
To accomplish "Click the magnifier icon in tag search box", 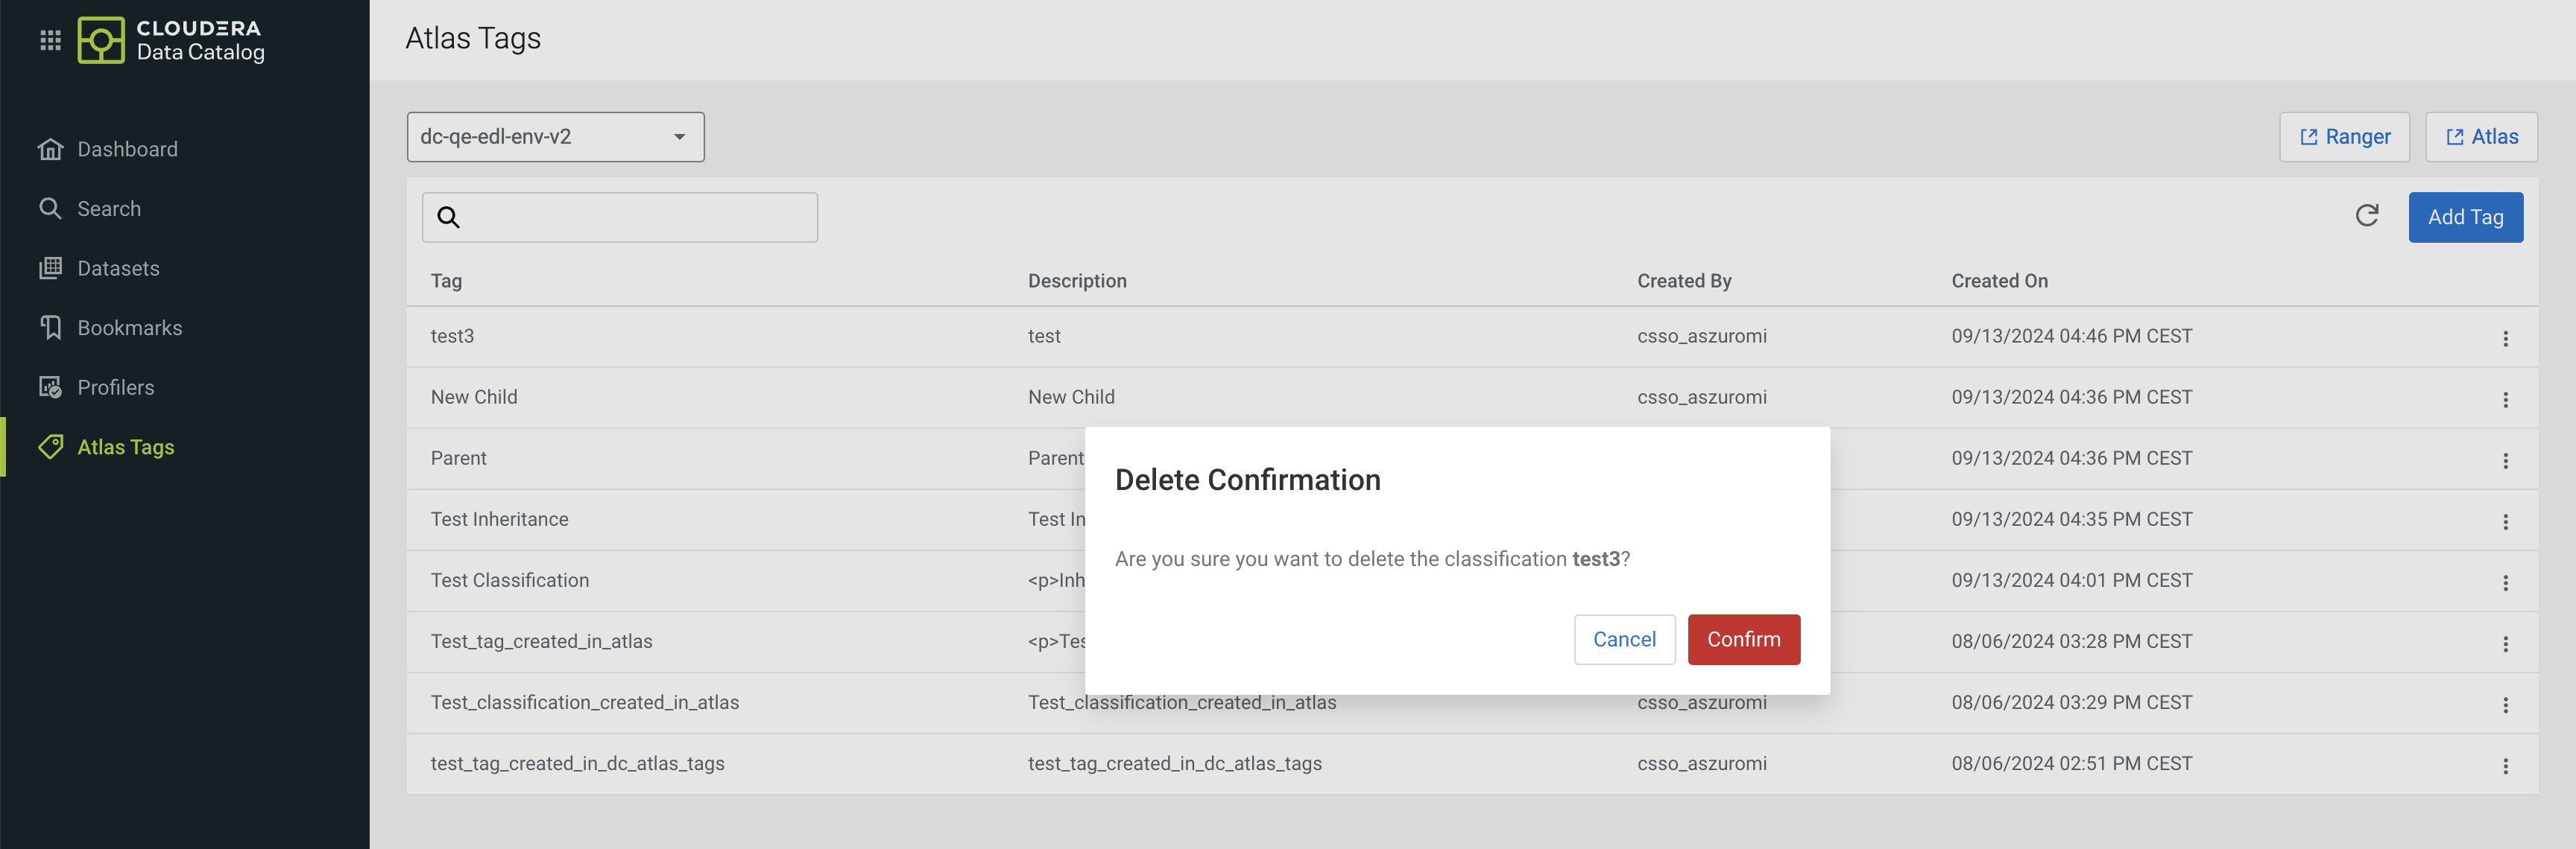I will (448, 217).
